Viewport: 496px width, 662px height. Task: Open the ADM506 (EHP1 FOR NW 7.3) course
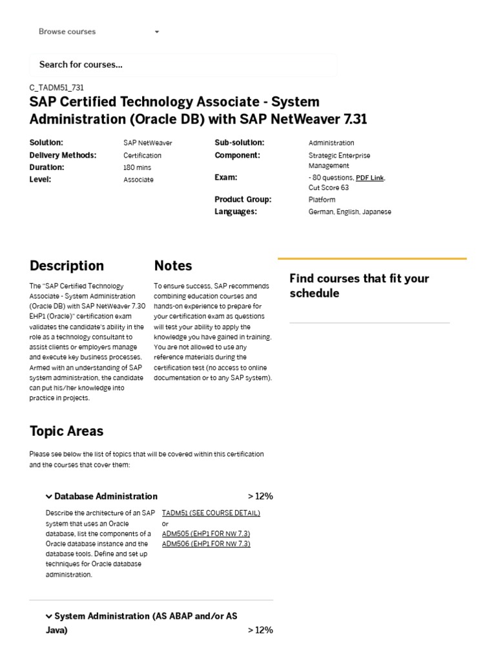coord(206,544)
